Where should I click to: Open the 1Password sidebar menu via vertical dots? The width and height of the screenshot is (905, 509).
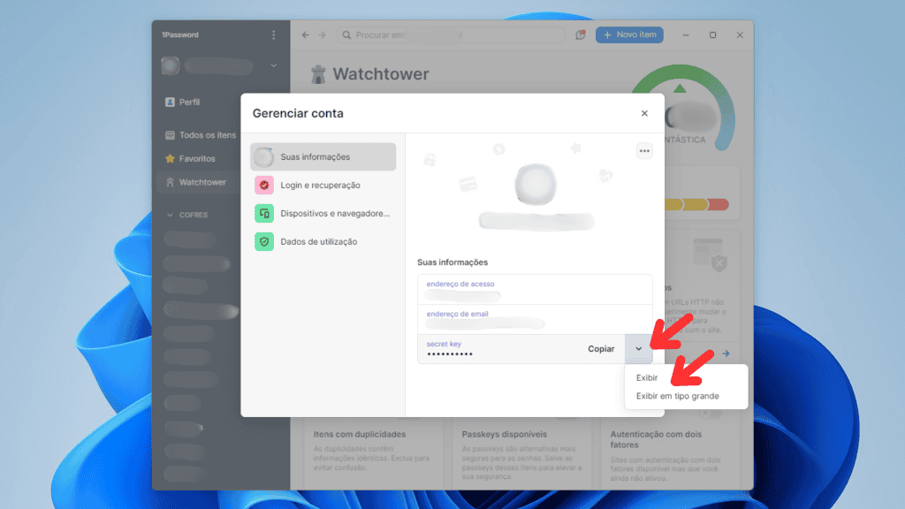(x=273, y=34)
